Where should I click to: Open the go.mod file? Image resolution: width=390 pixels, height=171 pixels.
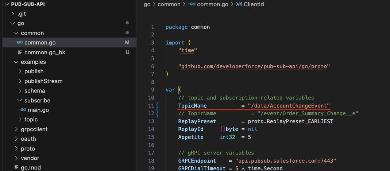click(x=31, y=167)
